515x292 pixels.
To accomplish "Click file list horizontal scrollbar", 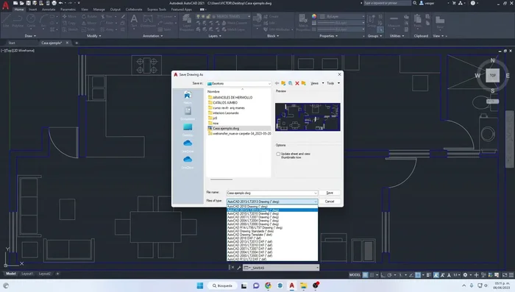I will (221, 179).
